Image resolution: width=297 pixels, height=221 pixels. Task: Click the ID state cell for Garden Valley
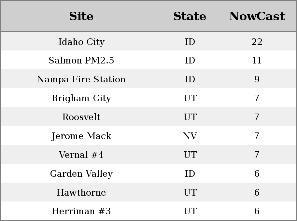tap(190, 174)
